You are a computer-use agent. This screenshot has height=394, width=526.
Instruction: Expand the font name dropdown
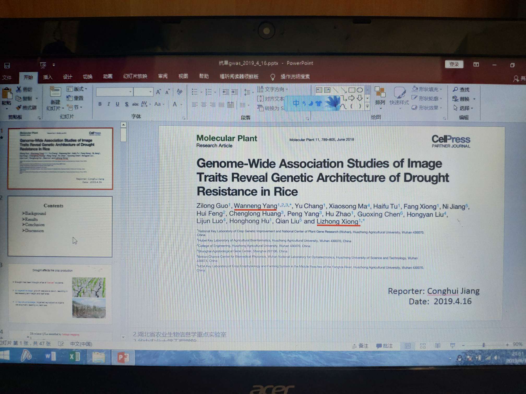coord(130,92)
